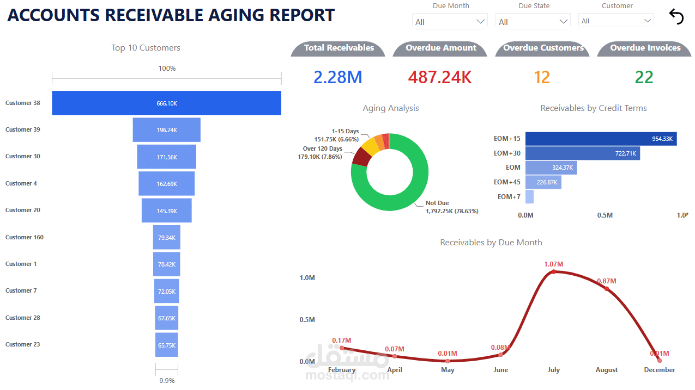Select the small EOM+7 bar

tap(529, 197)
